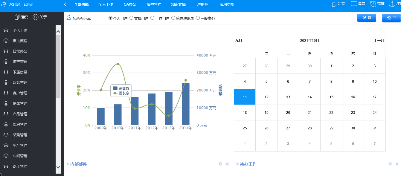401x176 pixels.
Task: Click sidebar scrollbar down arrow
Action: click(x=58, y=167)
